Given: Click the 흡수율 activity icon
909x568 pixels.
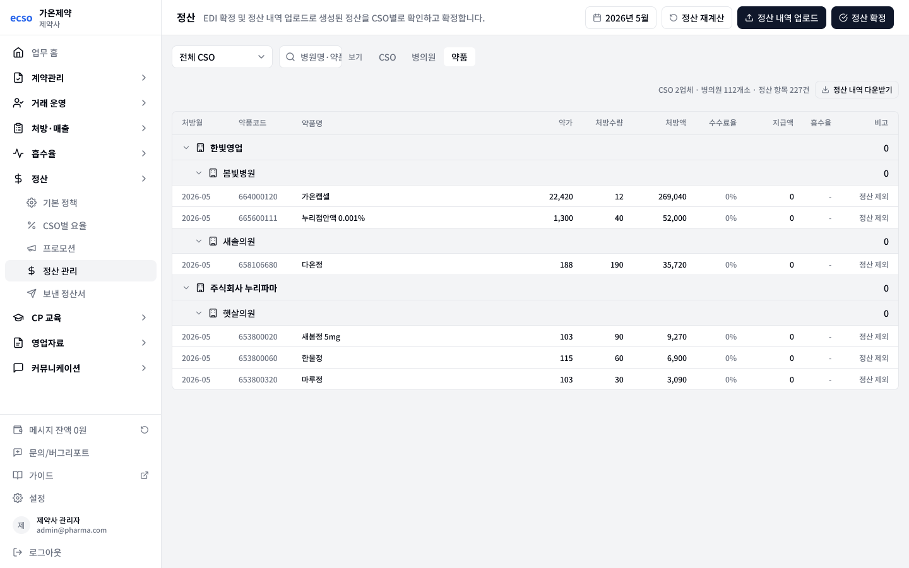Looking at the screenshot, I should pos(18,153).
